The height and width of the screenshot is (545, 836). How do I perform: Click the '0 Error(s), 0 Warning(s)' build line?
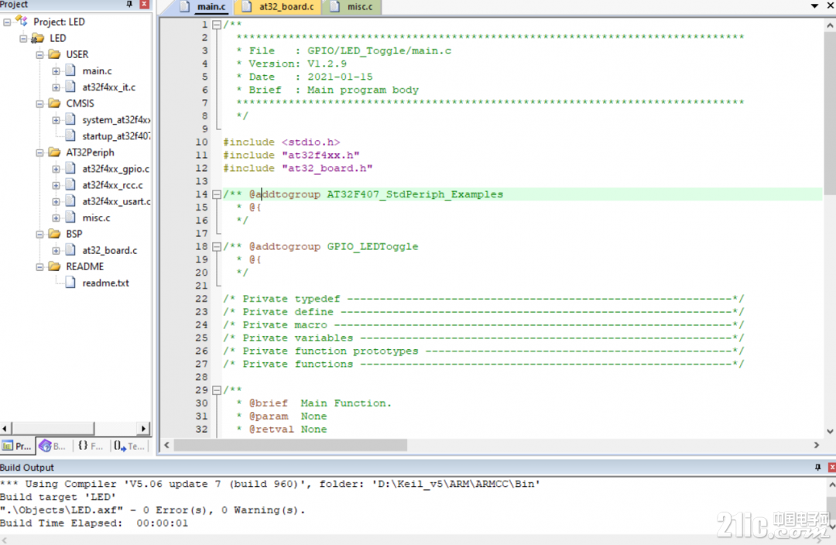pyautogui.click(x=153, y=510)
